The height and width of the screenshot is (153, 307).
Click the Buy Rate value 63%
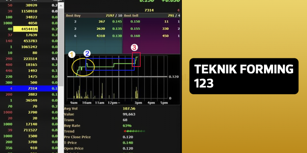pos(127,126)
